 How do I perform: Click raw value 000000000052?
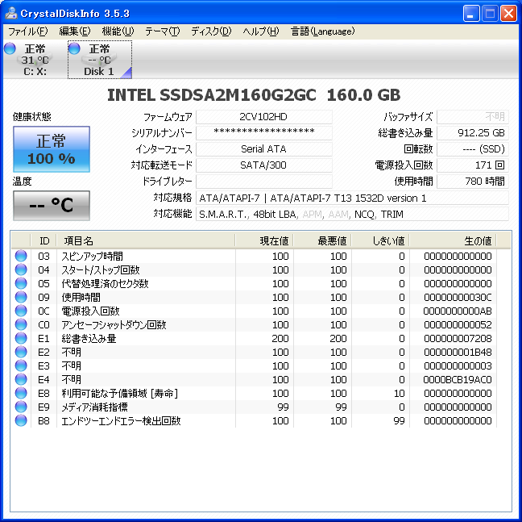click(x=458, y=324)
